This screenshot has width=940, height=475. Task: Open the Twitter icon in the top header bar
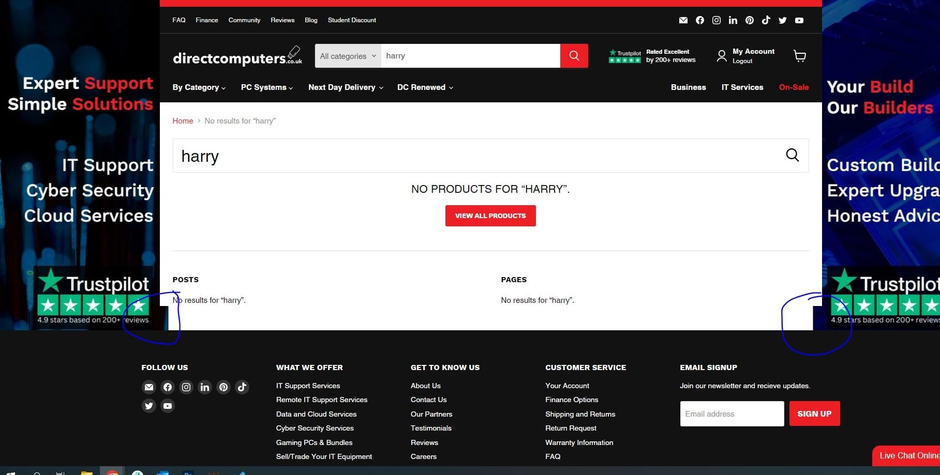click(783, 20)
